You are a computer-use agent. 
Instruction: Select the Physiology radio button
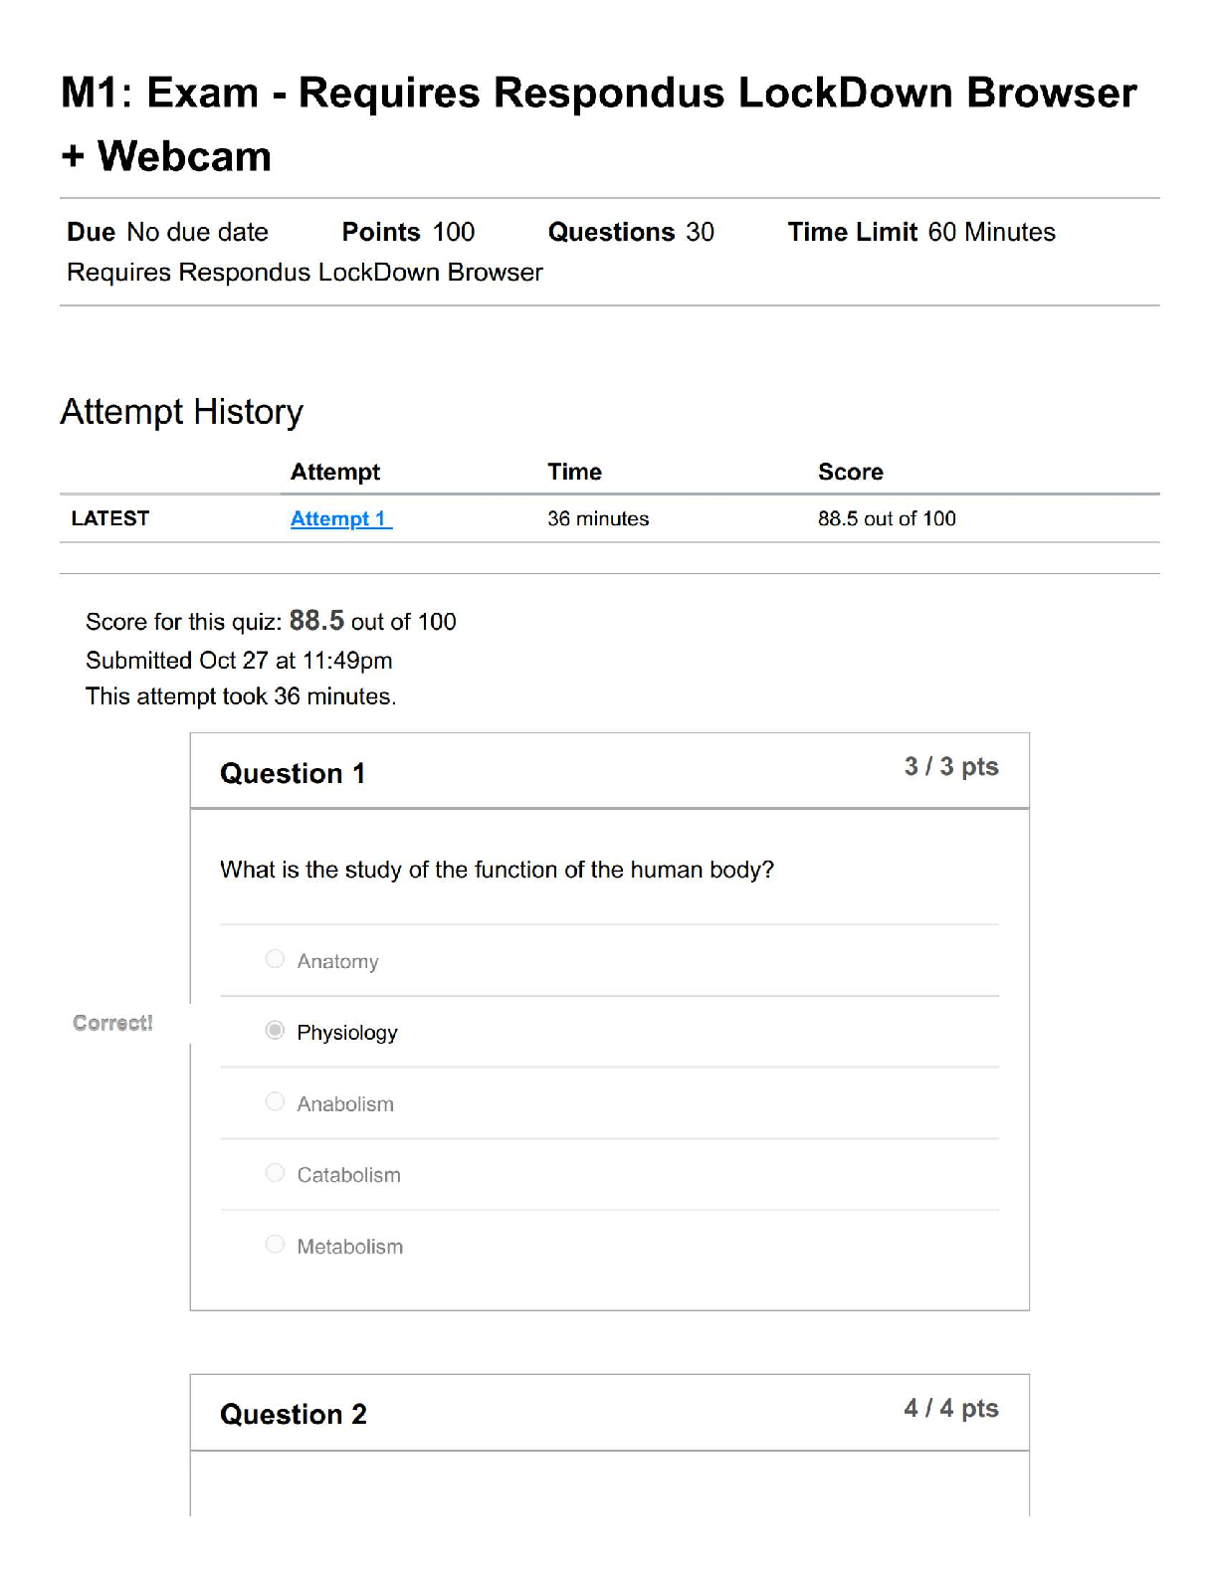[x=275, y=1031]
